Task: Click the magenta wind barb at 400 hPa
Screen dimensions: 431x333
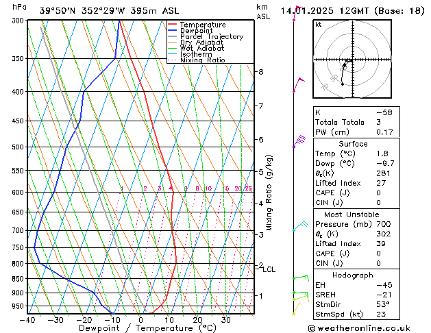Action: (299, 85)
